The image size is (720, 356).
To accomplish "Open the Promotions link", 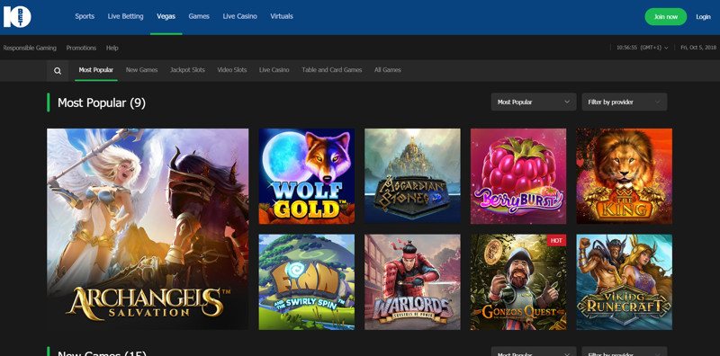I will (81, 48).
